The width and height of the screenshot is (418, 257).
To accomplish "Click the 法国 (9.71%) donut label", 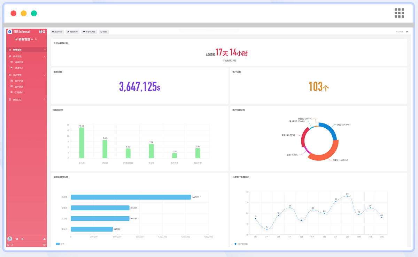I will 292,154.
